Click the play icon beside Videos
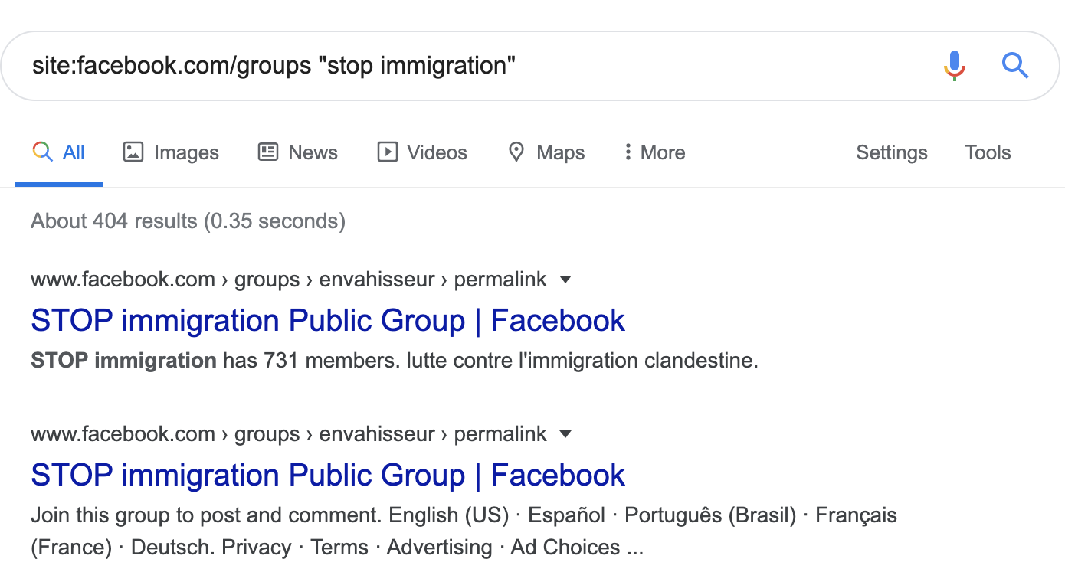This screenshot has width=1065, height=582. (388, 152)
